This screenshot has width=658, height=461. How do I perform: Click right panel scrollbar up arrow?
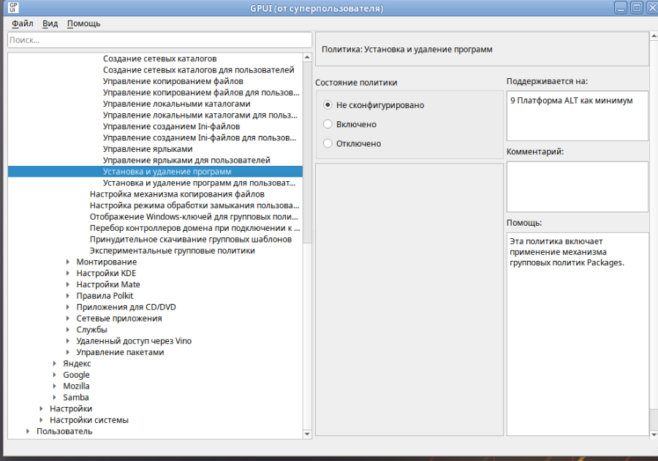[654, 37]
